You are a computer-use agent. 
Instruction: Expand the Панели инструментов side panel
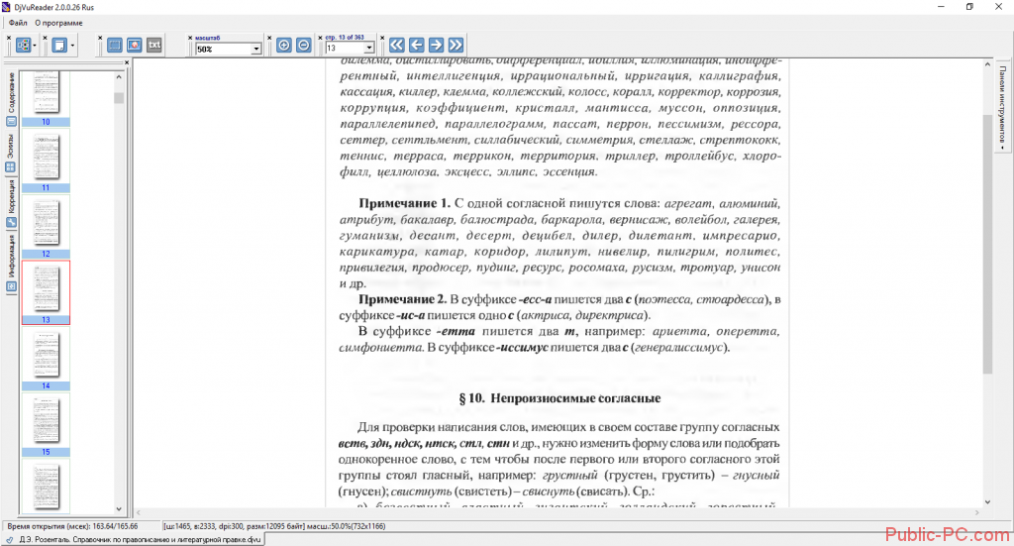(1002, 106)
